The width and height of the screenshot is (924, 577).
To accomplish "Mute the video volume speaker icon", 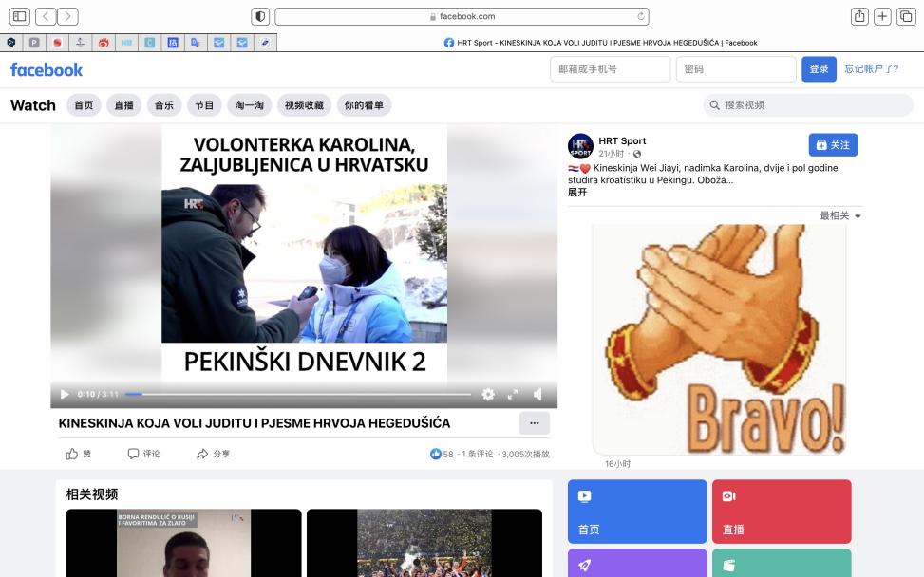I will [x=537, y=394].
